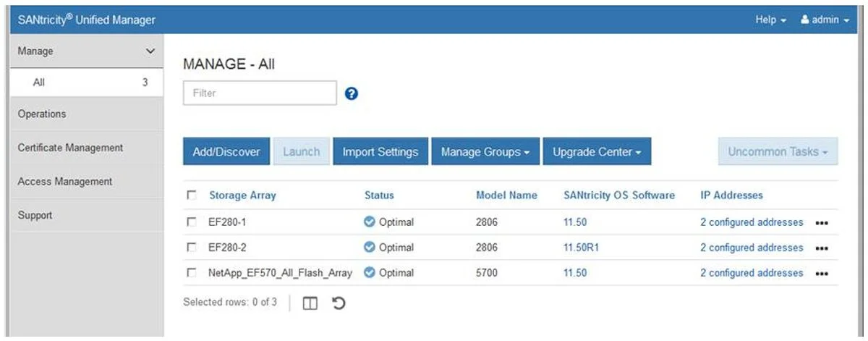This screenshot has width=868, height=341.
Task: Expand the Upgrade Center dropdown
Action: 597,152
